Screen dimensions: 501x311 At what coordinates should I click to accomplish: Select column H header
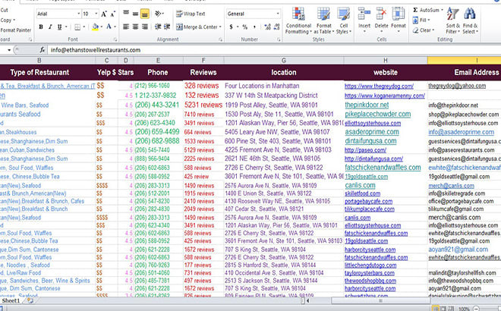[386, 61]
